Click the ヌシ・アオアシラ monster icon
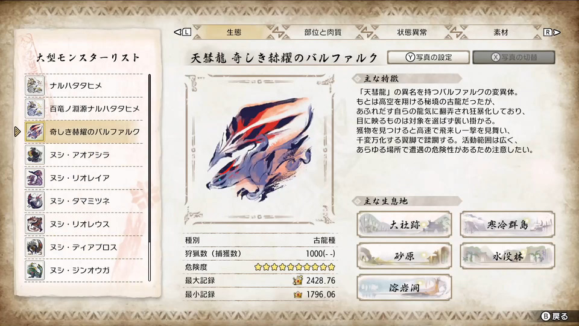 click(x=35, y=155)
